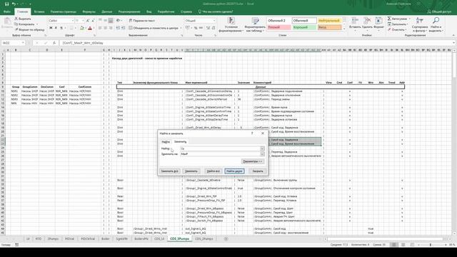457x257 pixels.
Task: Apply red font color icon
Action: (90, 28)
